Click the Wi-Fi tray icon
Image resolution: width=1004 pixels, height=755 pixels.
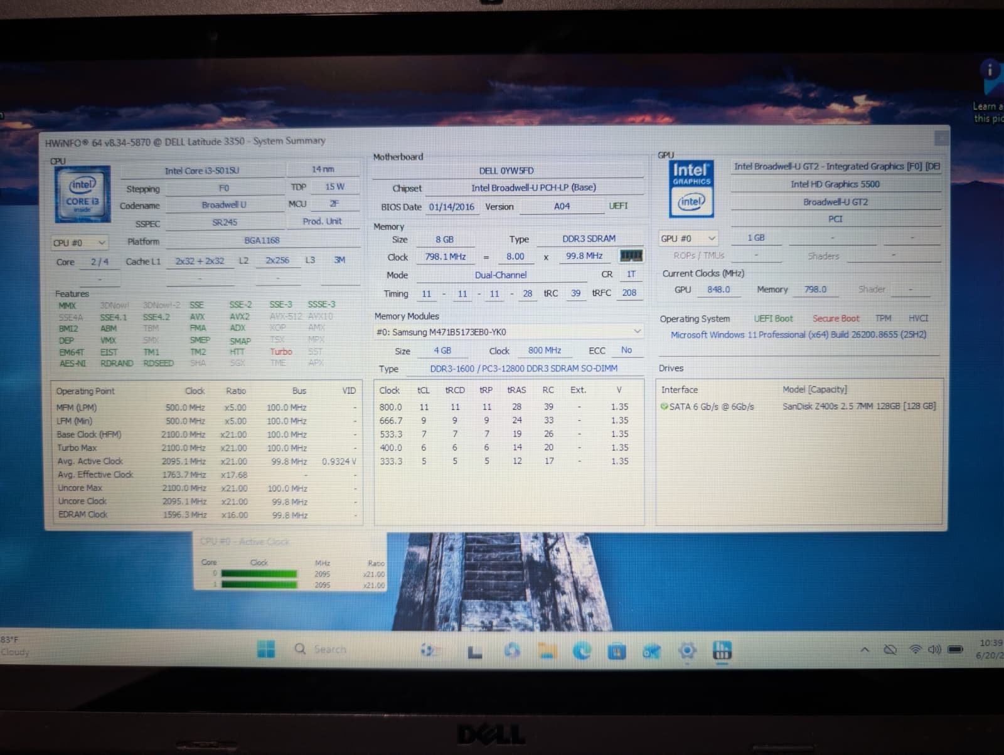(916, 649)
